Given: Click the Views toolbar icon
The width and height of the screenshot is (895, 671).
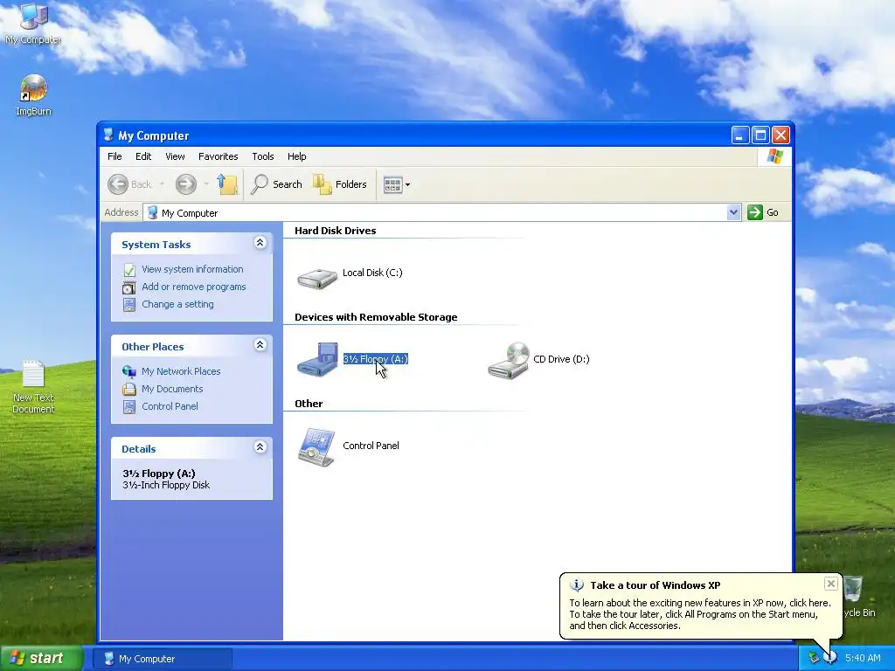Looking at the screenshot, I should pos(392,185).
